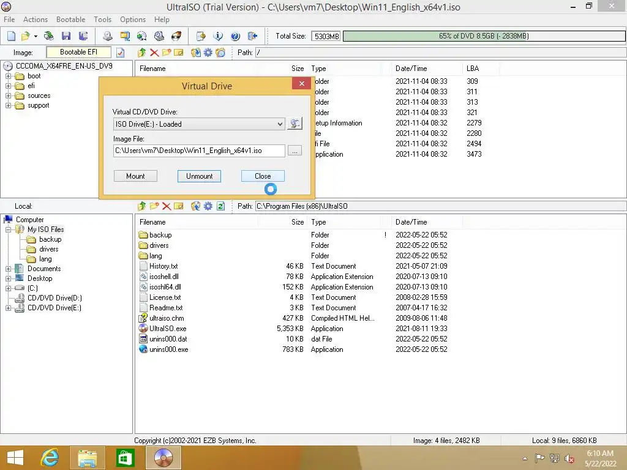
Task: Expand the Desktop node in the Local tree
Action: point(8,278)
